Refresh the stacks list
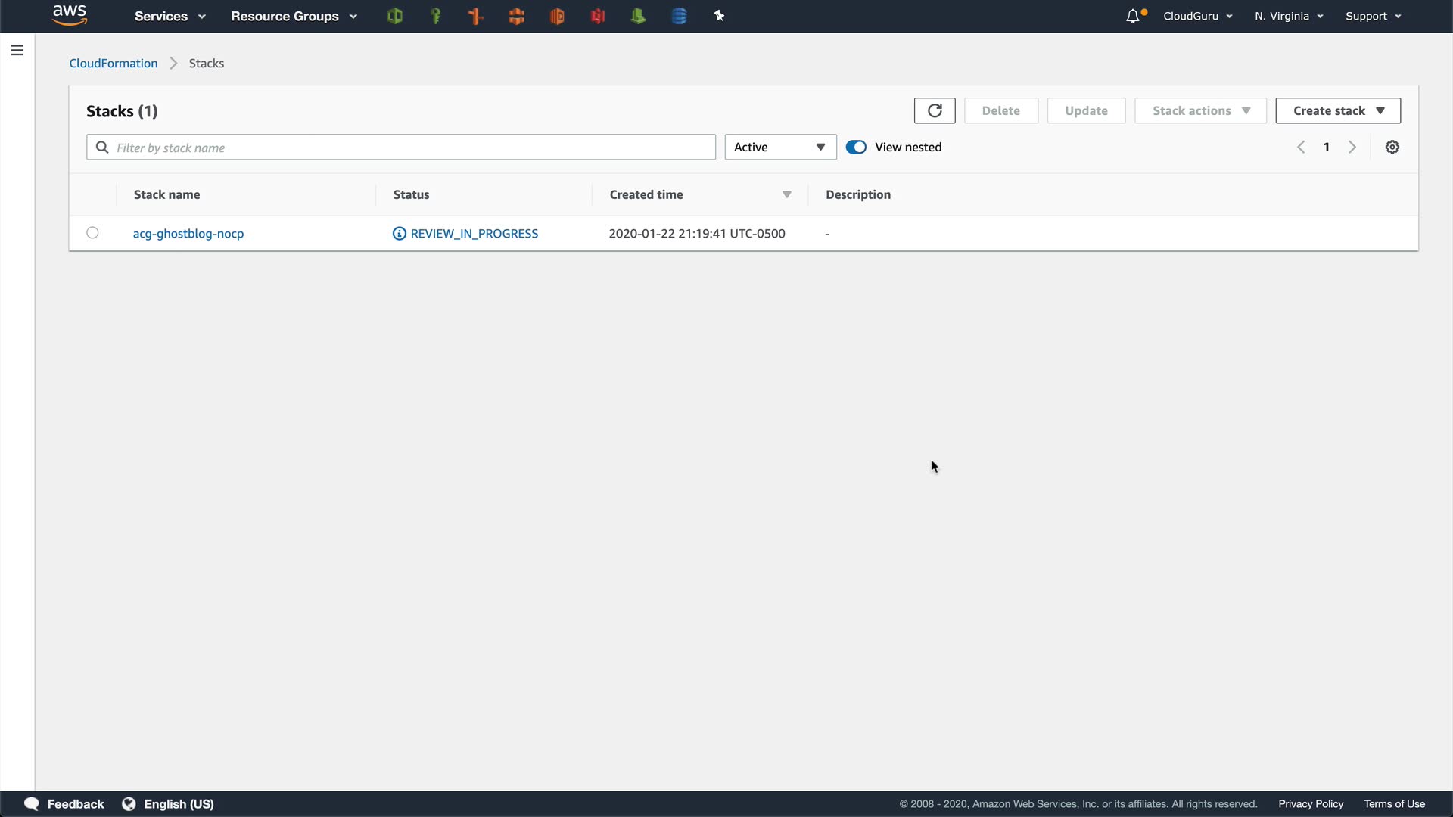This screenshot has width=1453, height=817. (935, 110)
